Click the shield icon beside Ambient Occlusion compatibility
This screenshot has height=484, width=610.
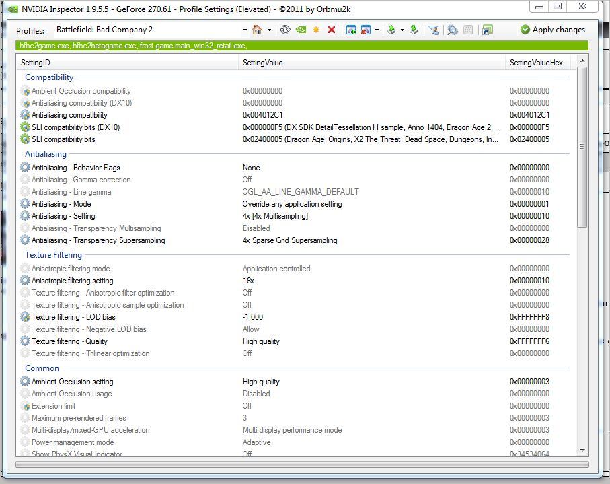26,91
